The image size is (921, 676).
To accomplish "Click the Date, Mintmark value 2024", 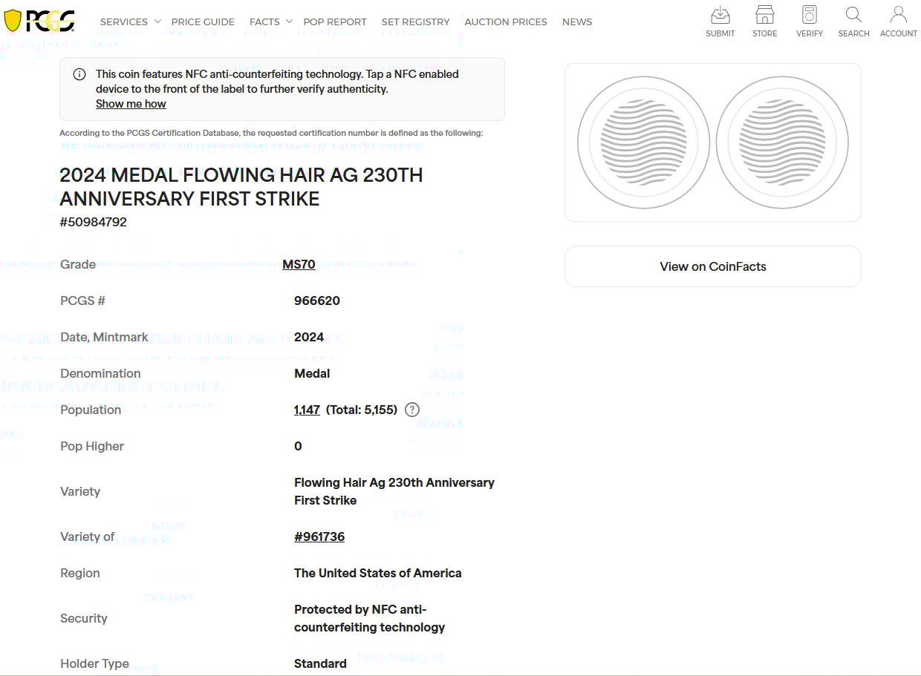I will [309, 337].
